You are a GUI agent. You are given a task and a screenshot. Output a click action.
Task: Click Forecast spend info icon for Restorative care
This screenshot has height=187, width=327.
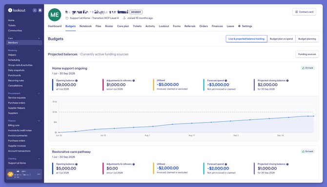226,164
